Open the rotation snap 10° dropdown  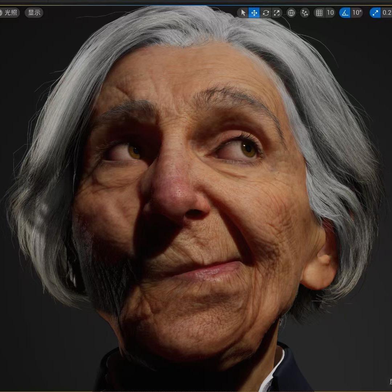pos(357,13)
